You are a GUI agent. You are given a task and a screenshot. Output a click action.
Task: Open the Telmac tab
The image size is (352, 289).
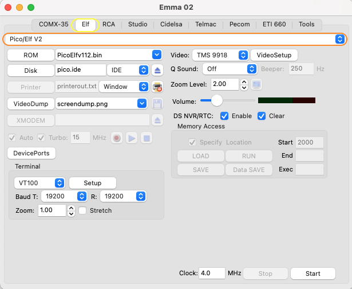(x=205, y=24)
